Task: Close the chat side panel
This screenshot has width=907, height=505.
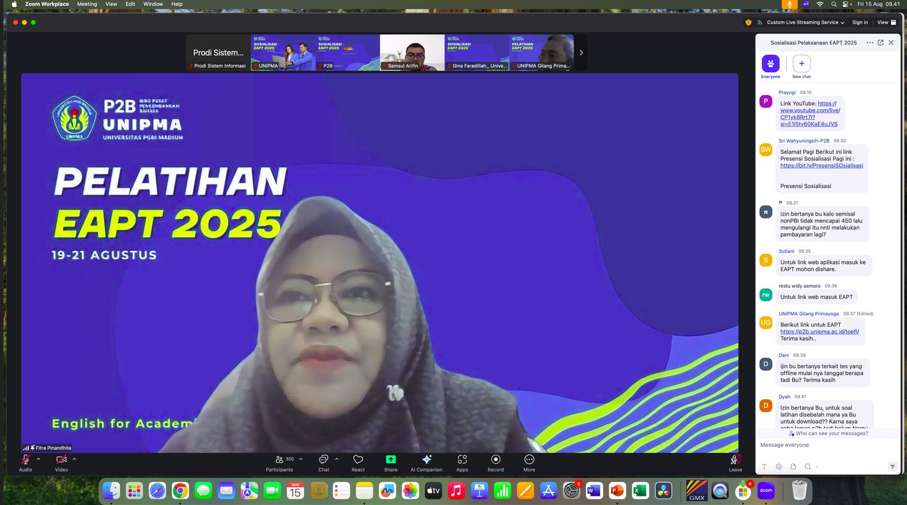Action: tap(891, 42)
